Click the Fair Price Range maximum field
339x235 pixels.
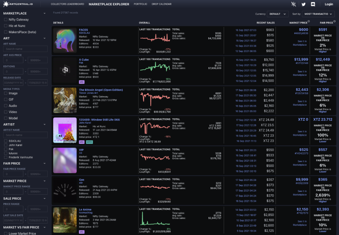38,174
